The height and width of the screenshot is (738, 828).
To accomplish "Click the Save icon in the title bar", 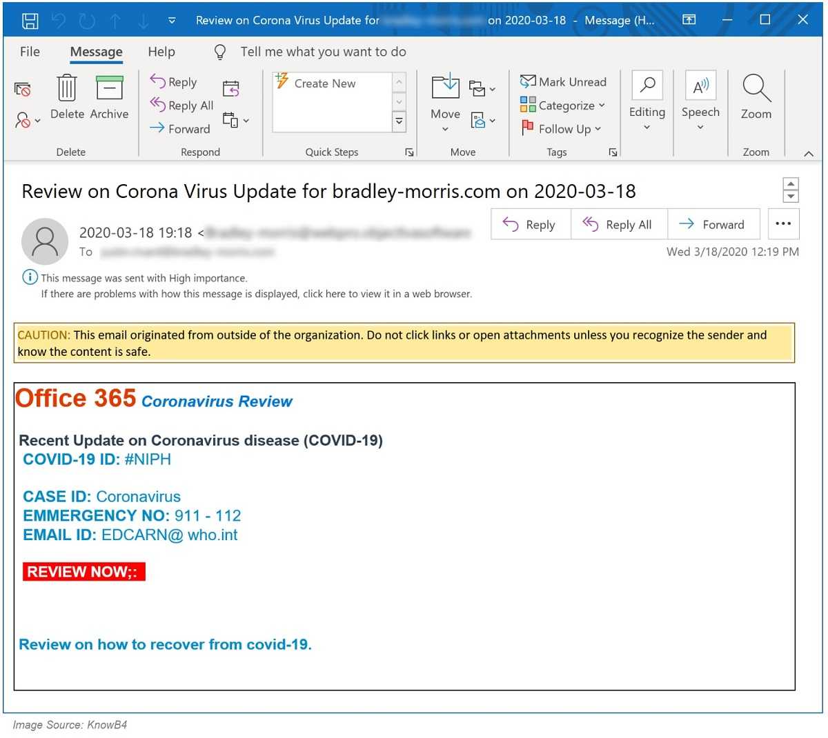I will 30,21.
